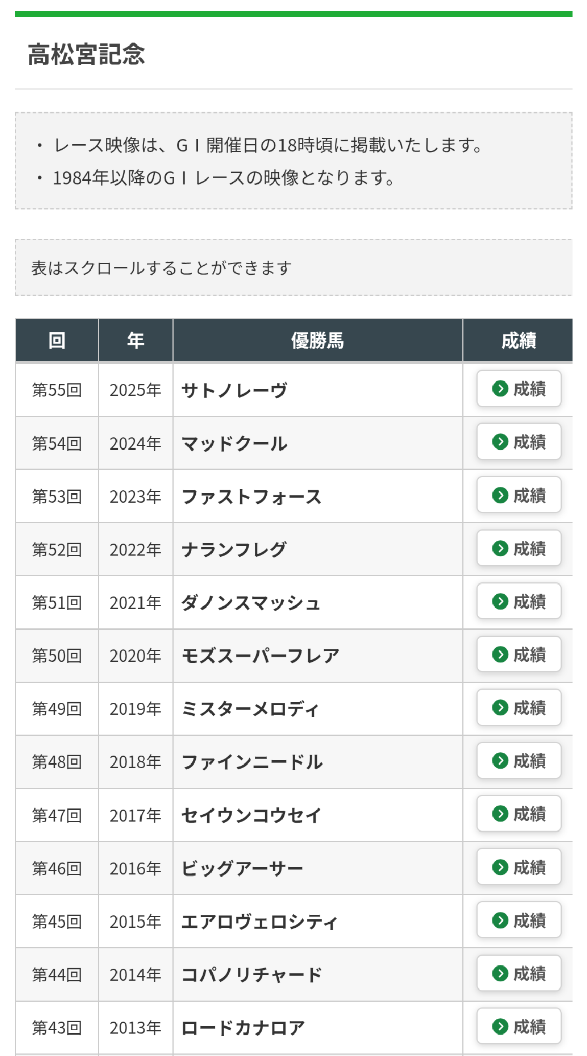Image resolution: width=587 pixels, height=1056 pixels.
Task: Open 成績 button for 2014 コパノリチャード
Action: [x=519, y=974]
